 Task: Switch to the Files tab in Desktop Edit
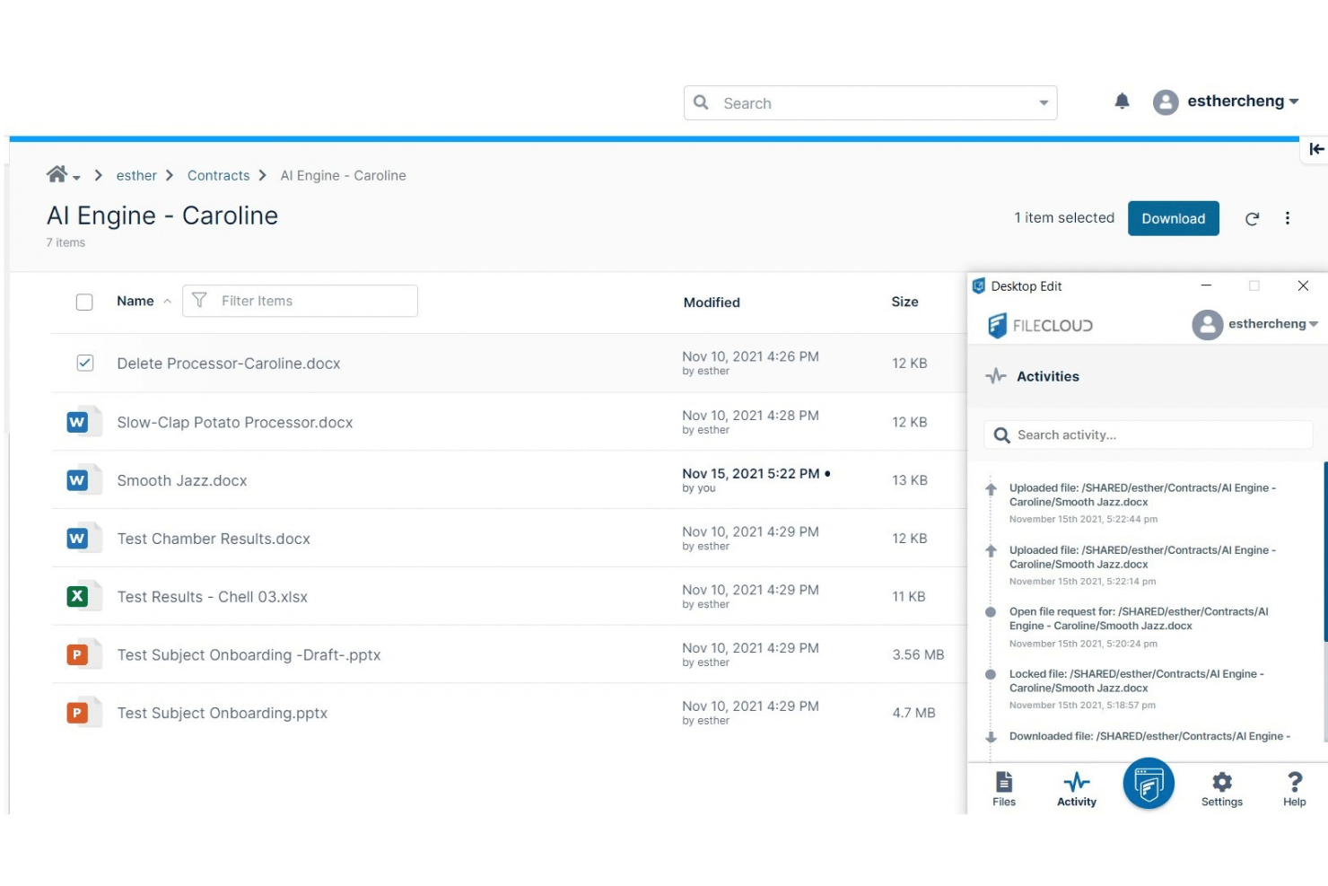click(1004, 789)
